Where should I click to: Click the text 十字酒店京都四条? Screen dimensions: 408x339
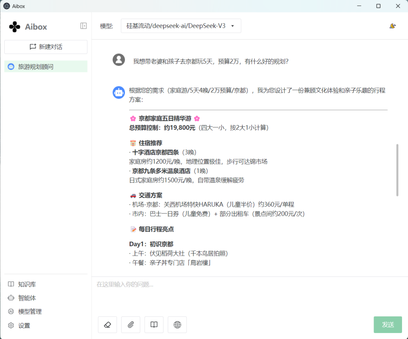click(156, 152)
